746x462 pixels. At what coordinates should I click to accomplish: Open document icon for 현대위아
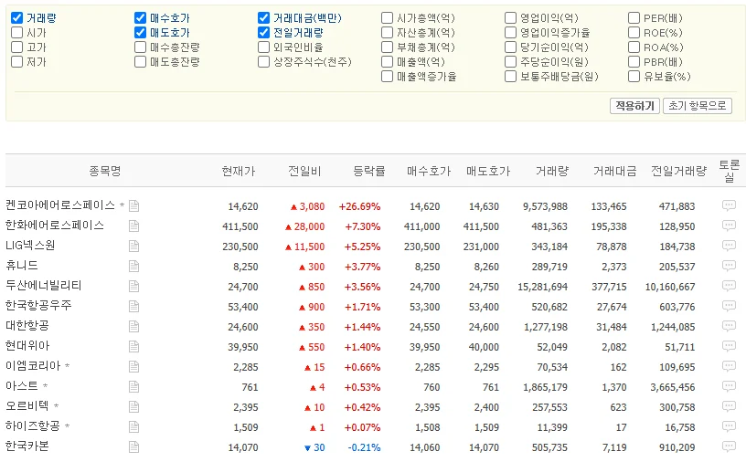(x=134, y=347)
